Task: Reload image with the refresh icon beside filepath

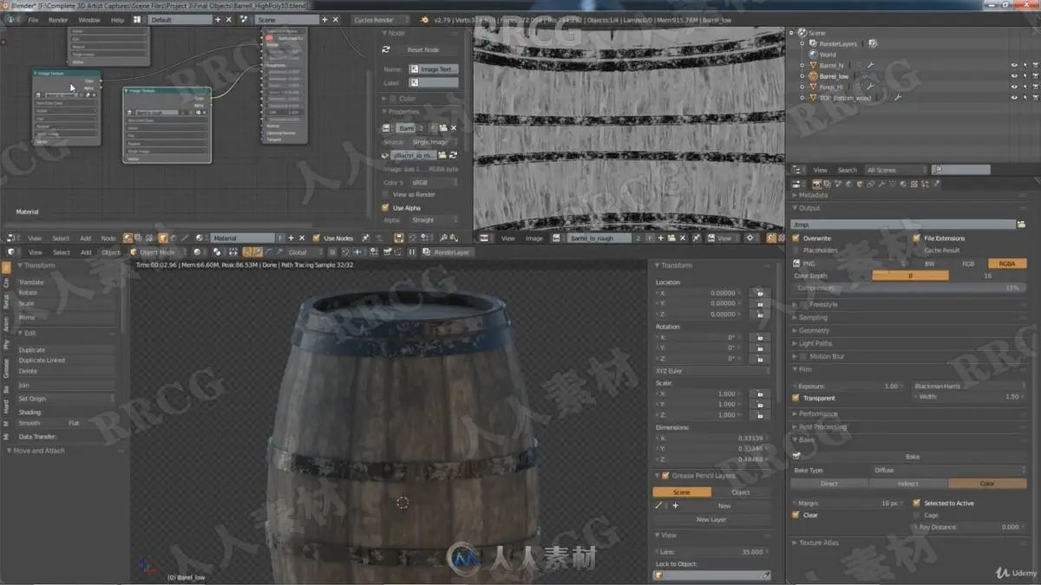Action: 452,155
